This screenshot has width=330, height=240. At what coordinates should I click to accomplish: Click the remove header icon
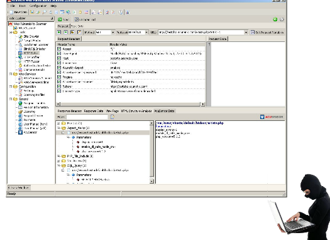pyautogui.click(x=65, y=32)
